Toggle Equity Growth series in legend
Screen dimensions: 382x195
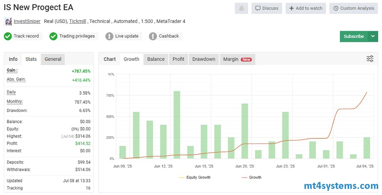[x=194, y=177]
